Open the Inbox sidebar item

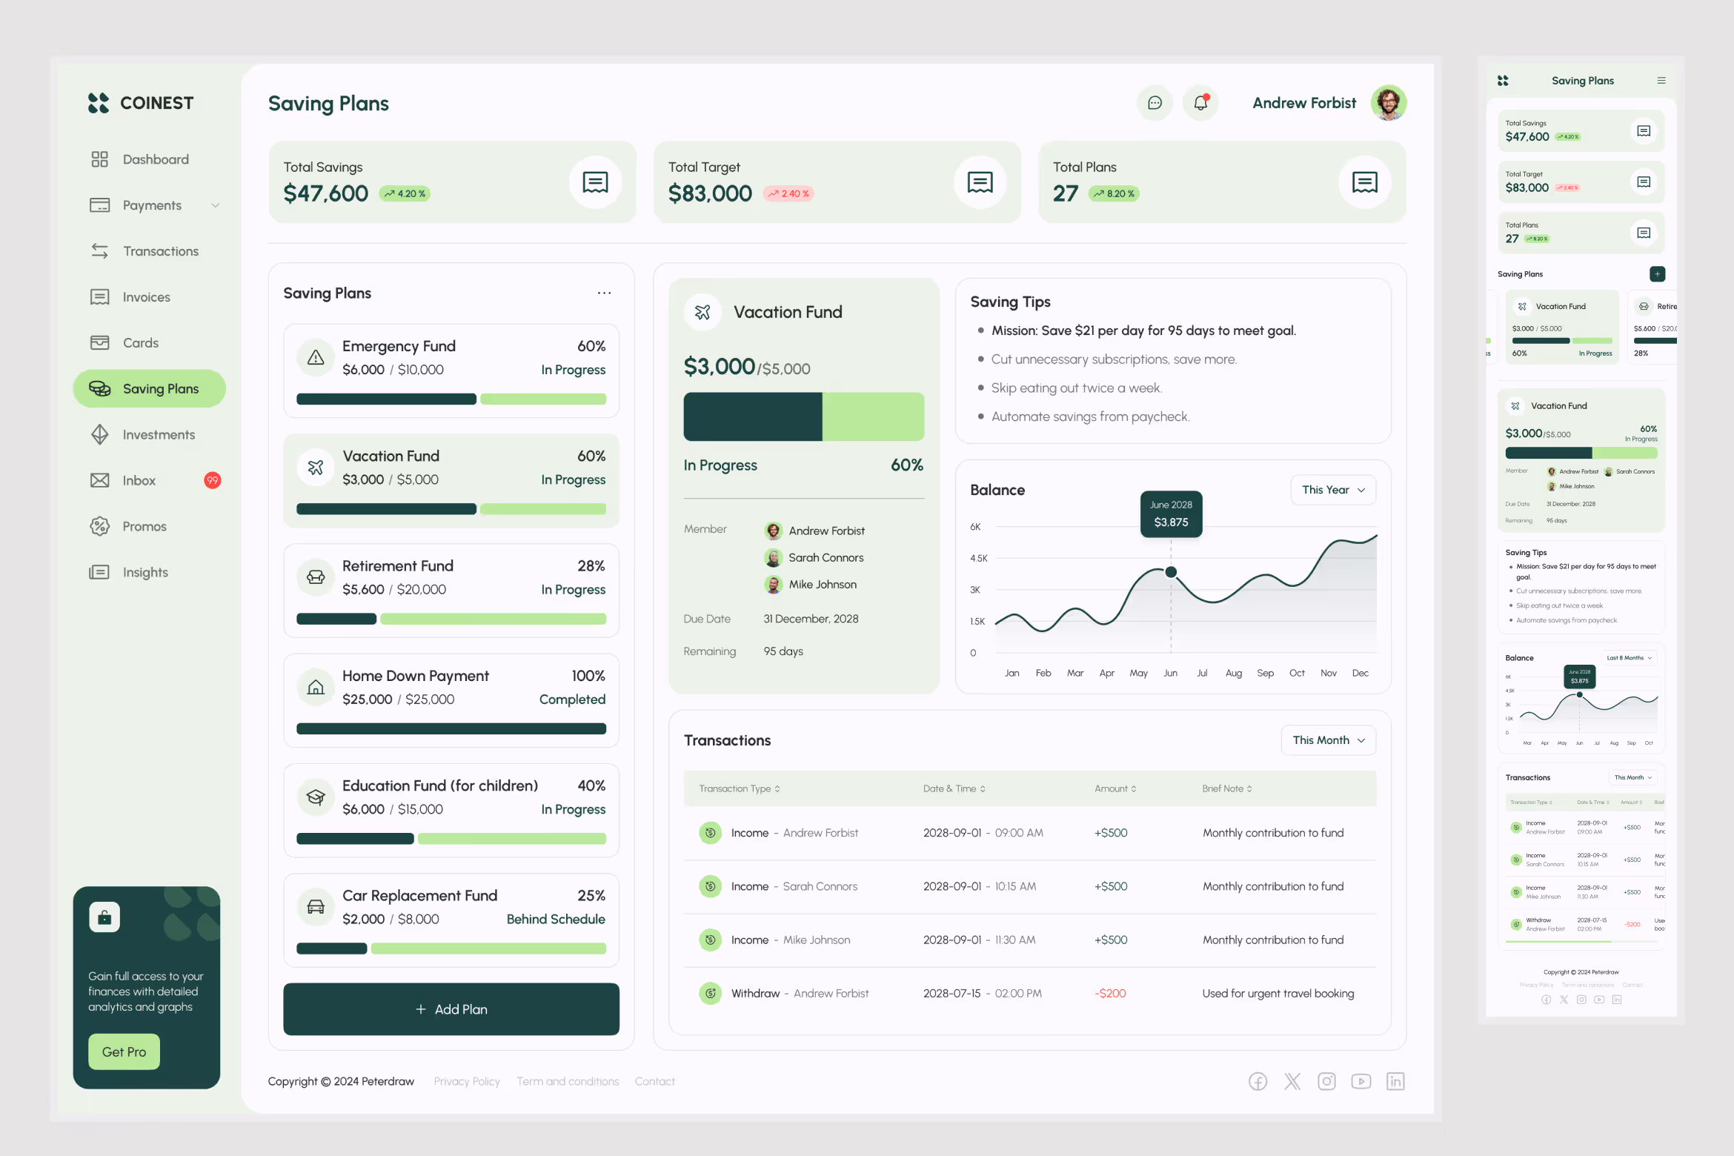(139, 481)
